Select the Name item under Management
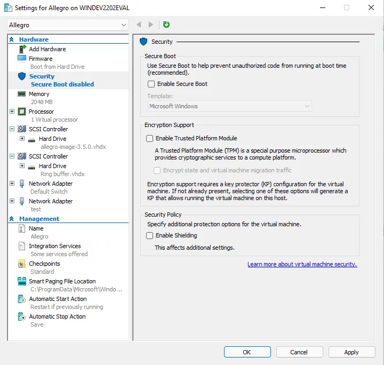 click(x=36, y=228)
